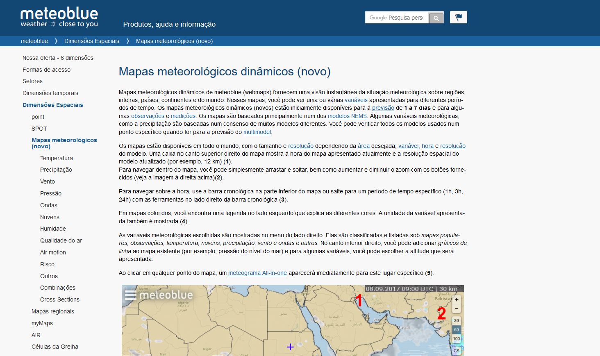The width and height of the screenshot is (600, 356).
Task: Expand Dimensões Espaciais in the sidebar
Action: click(x=53, y=105)
